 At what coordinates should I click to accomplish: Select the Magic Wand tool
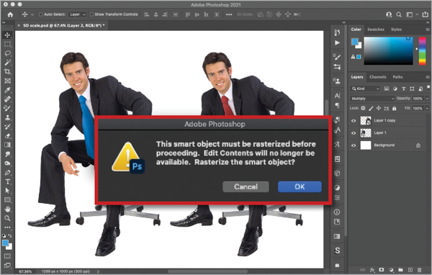[x=7, y=63]
